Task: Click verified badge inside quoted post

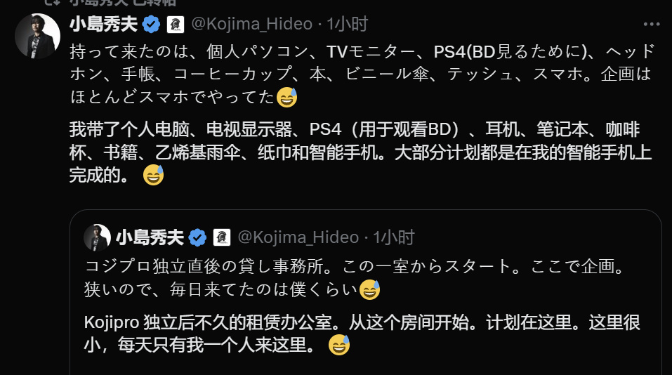Action: 197,237
